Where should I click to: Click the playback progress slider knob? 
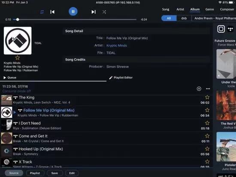[x=18, y=19]
